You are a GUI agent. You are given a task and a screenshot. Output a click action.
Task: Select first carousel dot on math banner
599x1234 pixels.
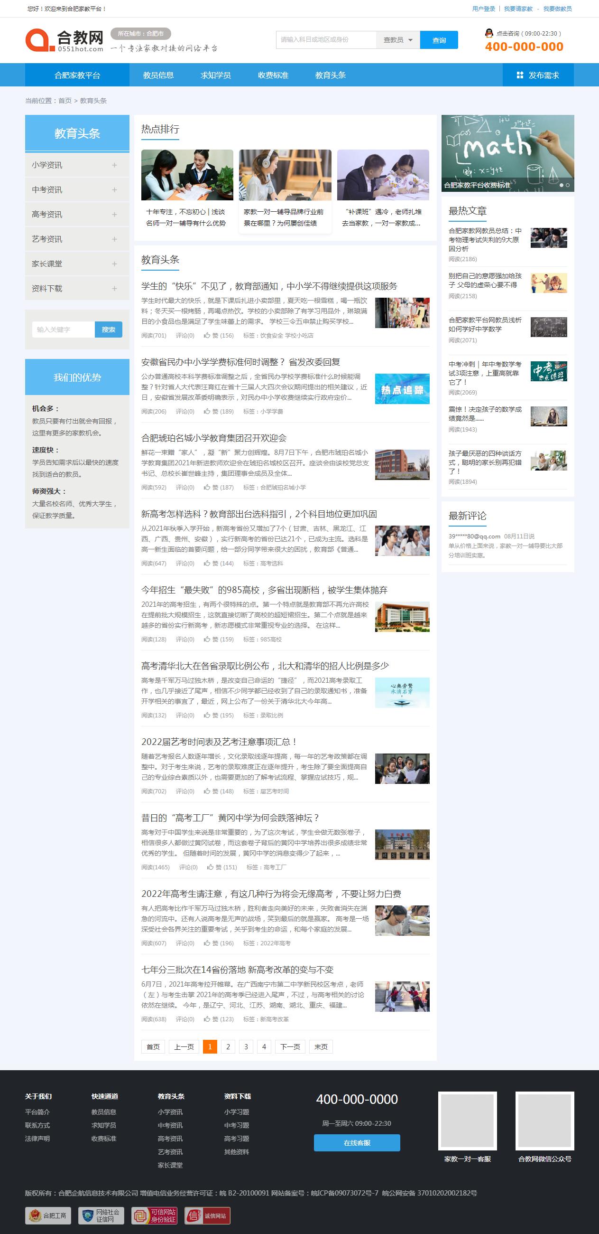pos(562,185)
